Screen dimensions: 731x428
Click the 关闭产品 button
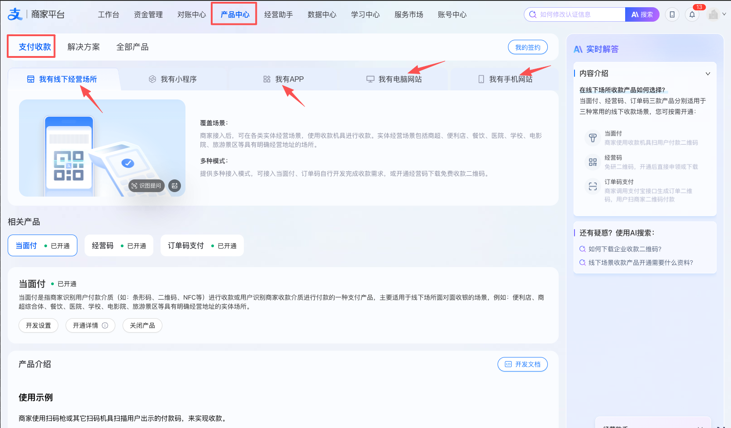pos(142,325)
